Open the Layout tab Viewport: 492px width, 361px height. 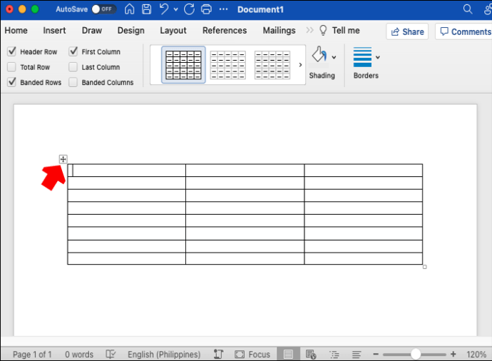point(173,31)
